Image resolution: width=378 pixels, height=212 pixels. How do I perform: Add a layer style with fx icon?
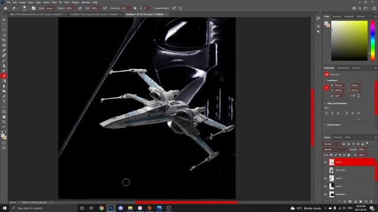pyautogui.click(x=345, y=201)
